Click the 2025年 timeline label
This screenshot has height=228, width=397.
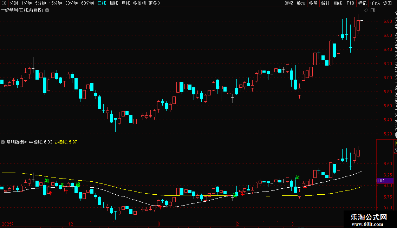(9, 224)
